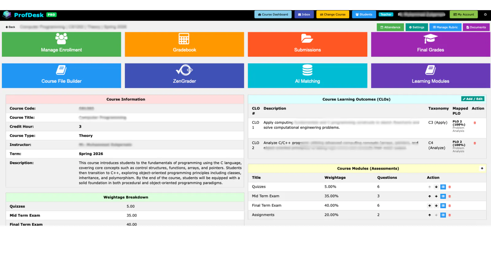The image size is (491, 276).
Task: Click the power logout icon
Action: [485, 14]
